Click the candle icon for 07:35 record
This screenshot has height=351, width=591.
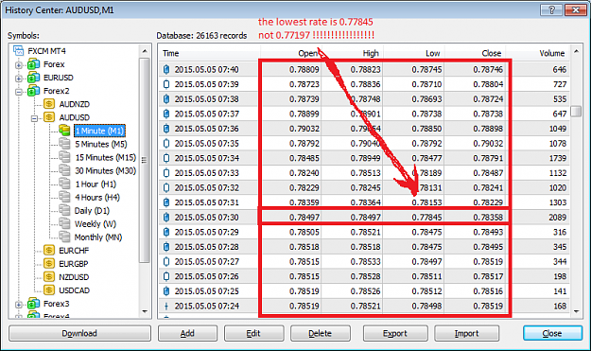(x=166, y=143)
